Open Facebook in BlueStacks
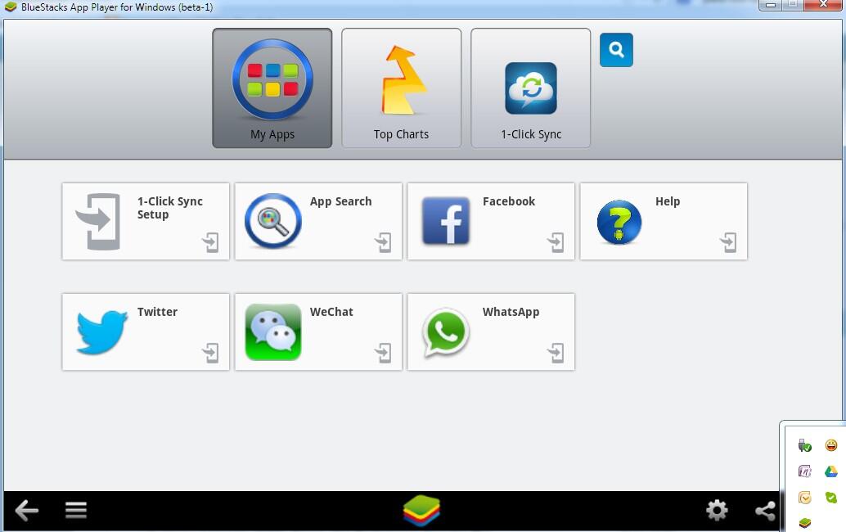Viewport: 846px width, 532px height. coord(490,219)
